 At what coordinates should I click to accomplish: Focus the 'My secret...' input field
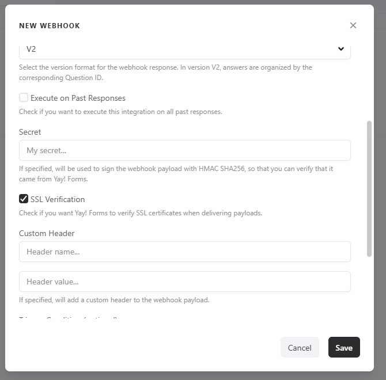(184, 150)
